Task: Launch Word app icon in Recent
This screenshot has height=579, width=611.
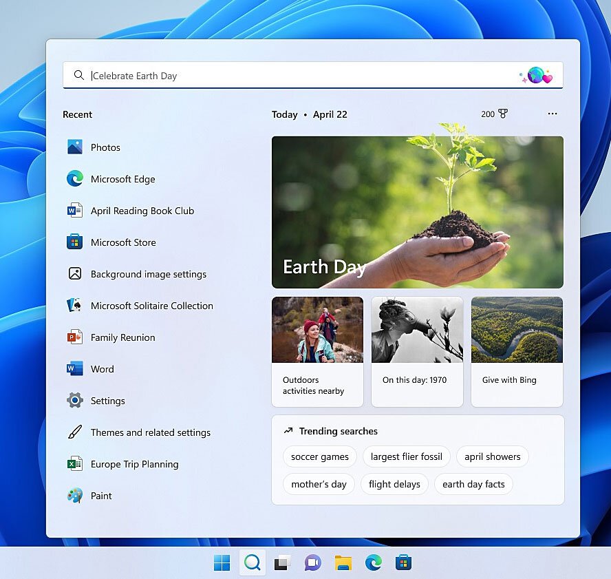Action: [x=74, y=369]
